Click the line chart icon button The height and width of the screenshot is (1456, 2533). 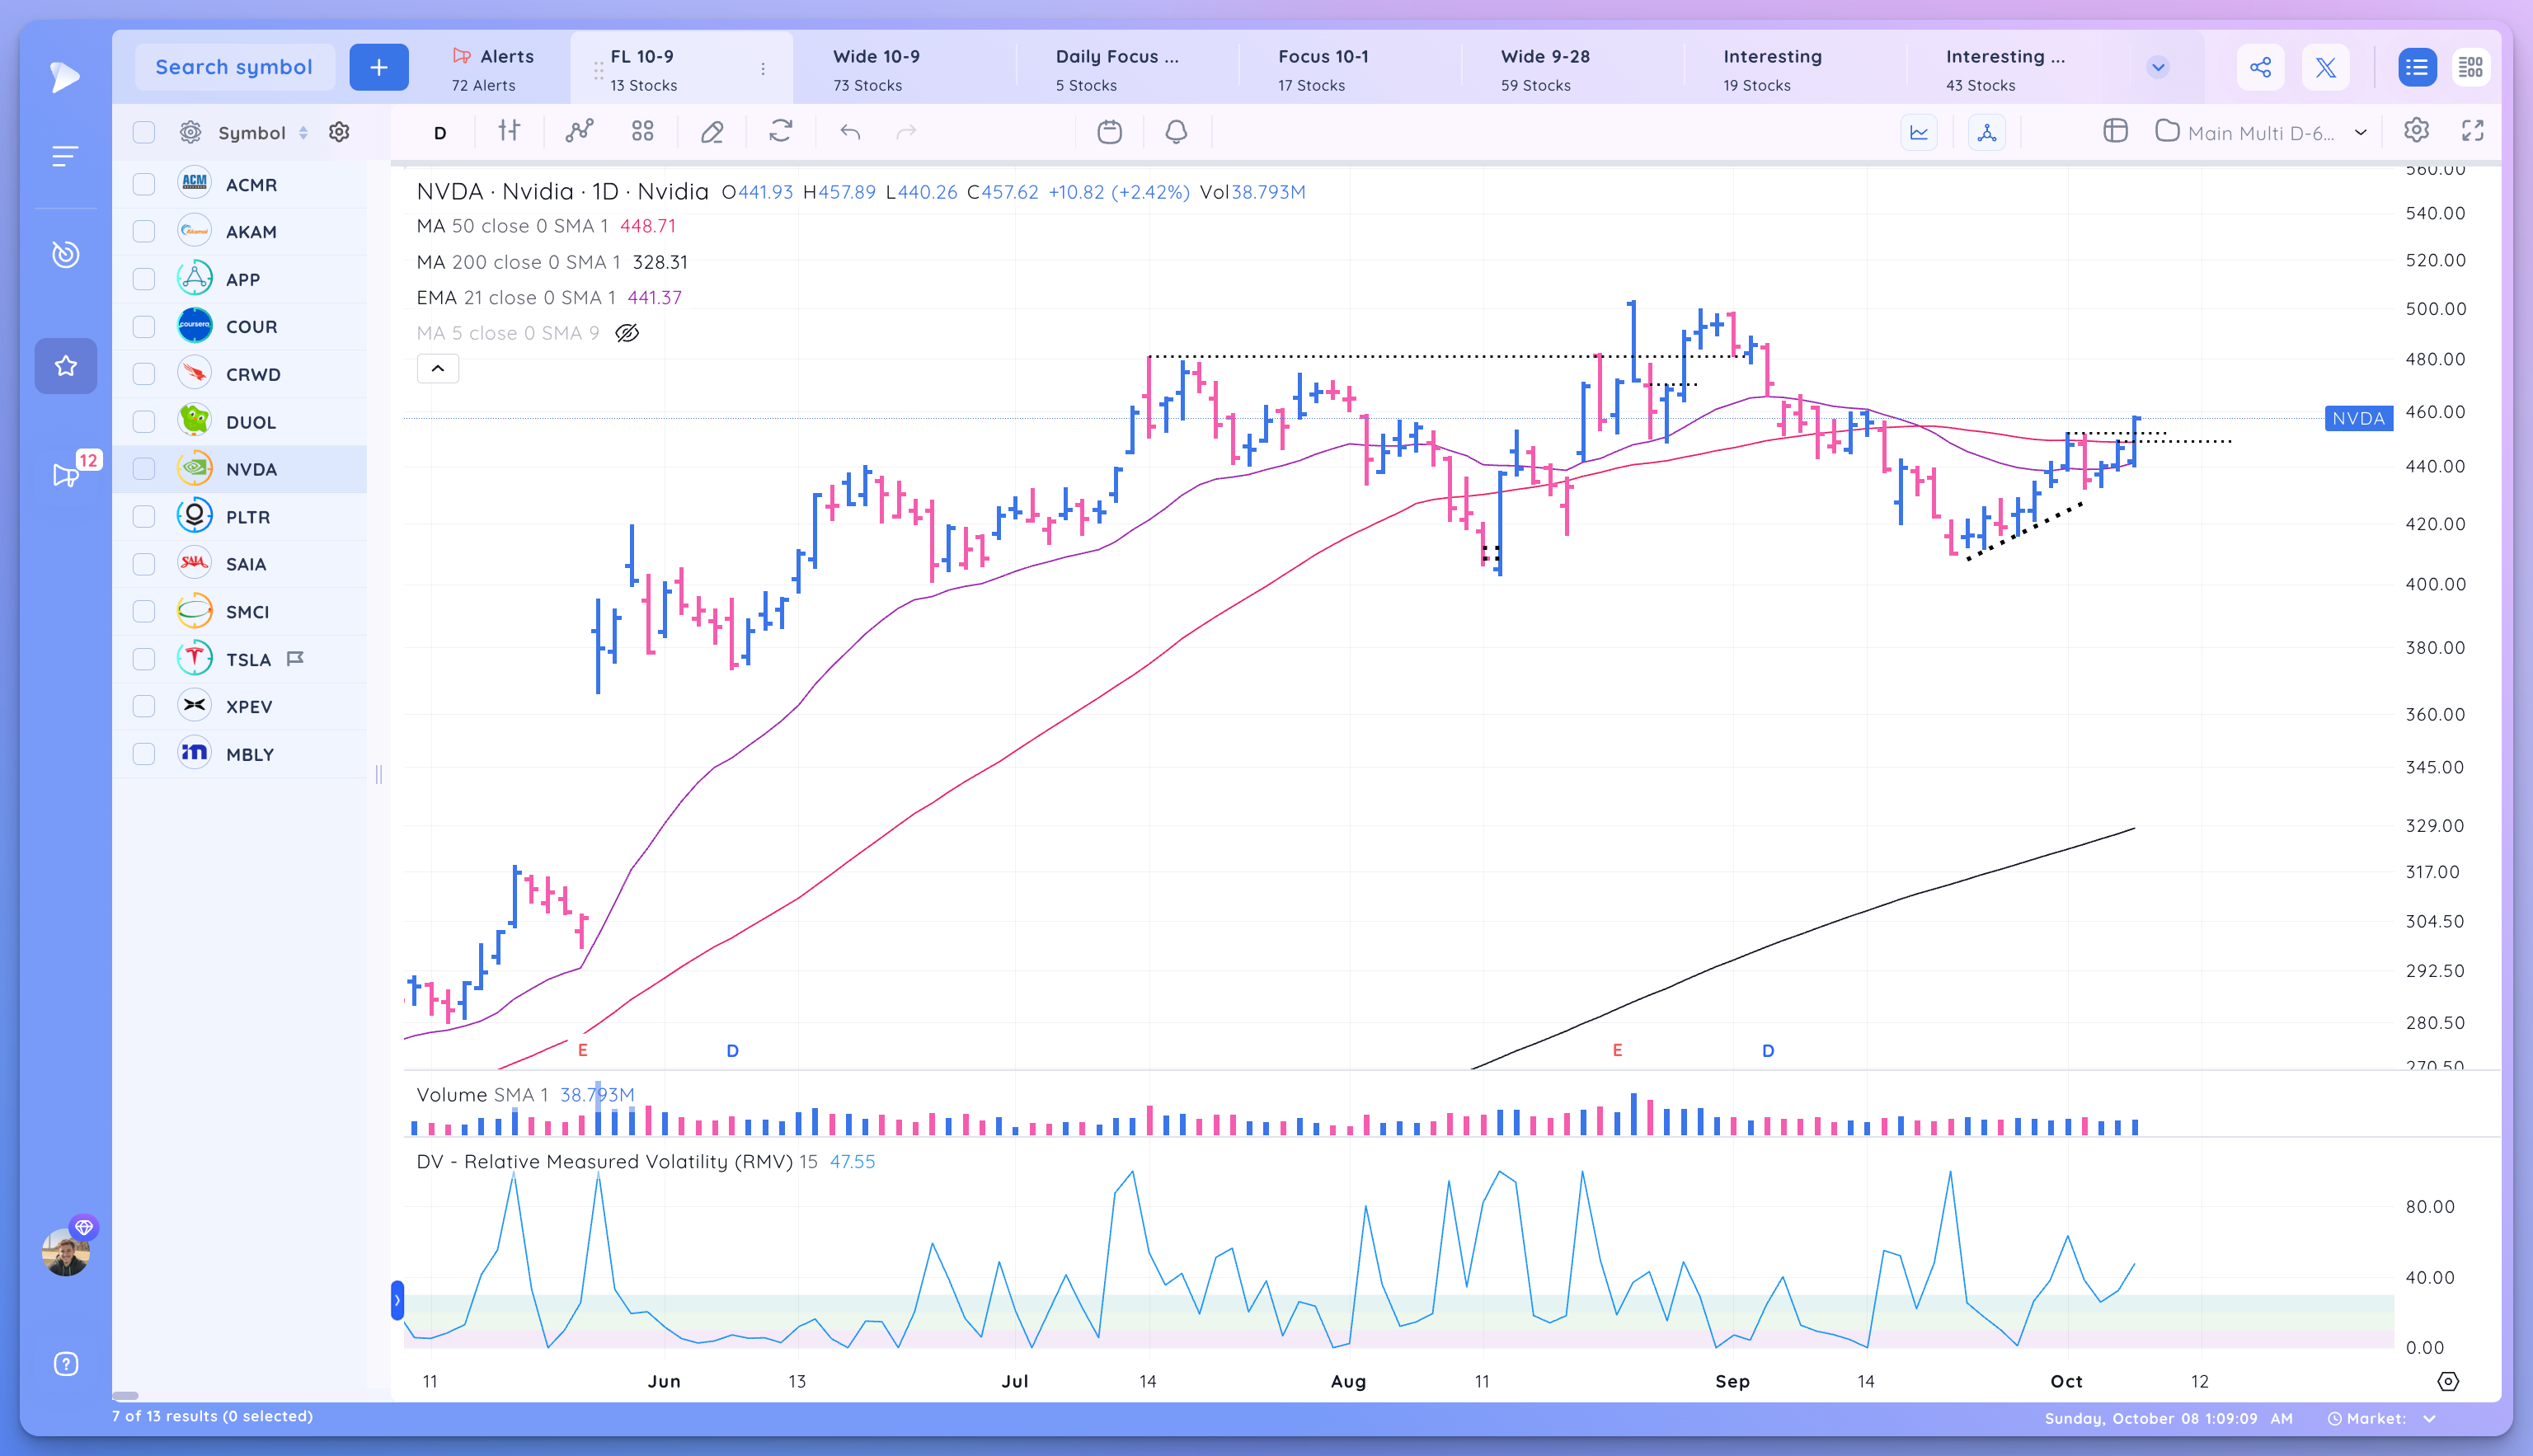coord(1919,132)
